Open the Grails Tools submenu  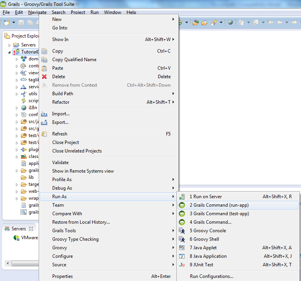click(x=64, y=231)
